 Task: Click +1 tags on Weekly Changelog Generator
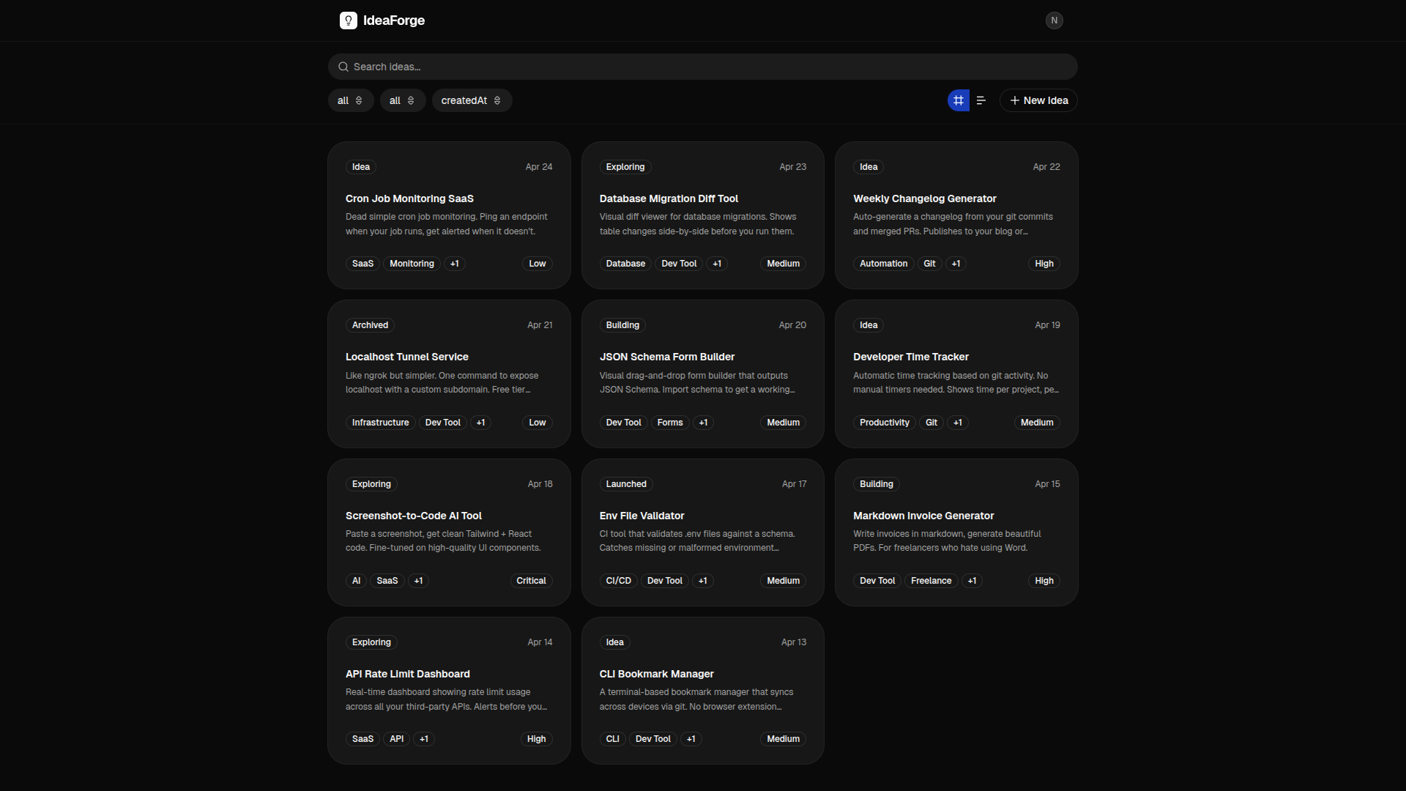point(955,264)
